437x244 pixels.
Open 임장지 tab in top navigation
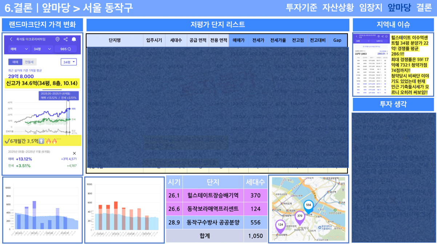coord(370,8)
